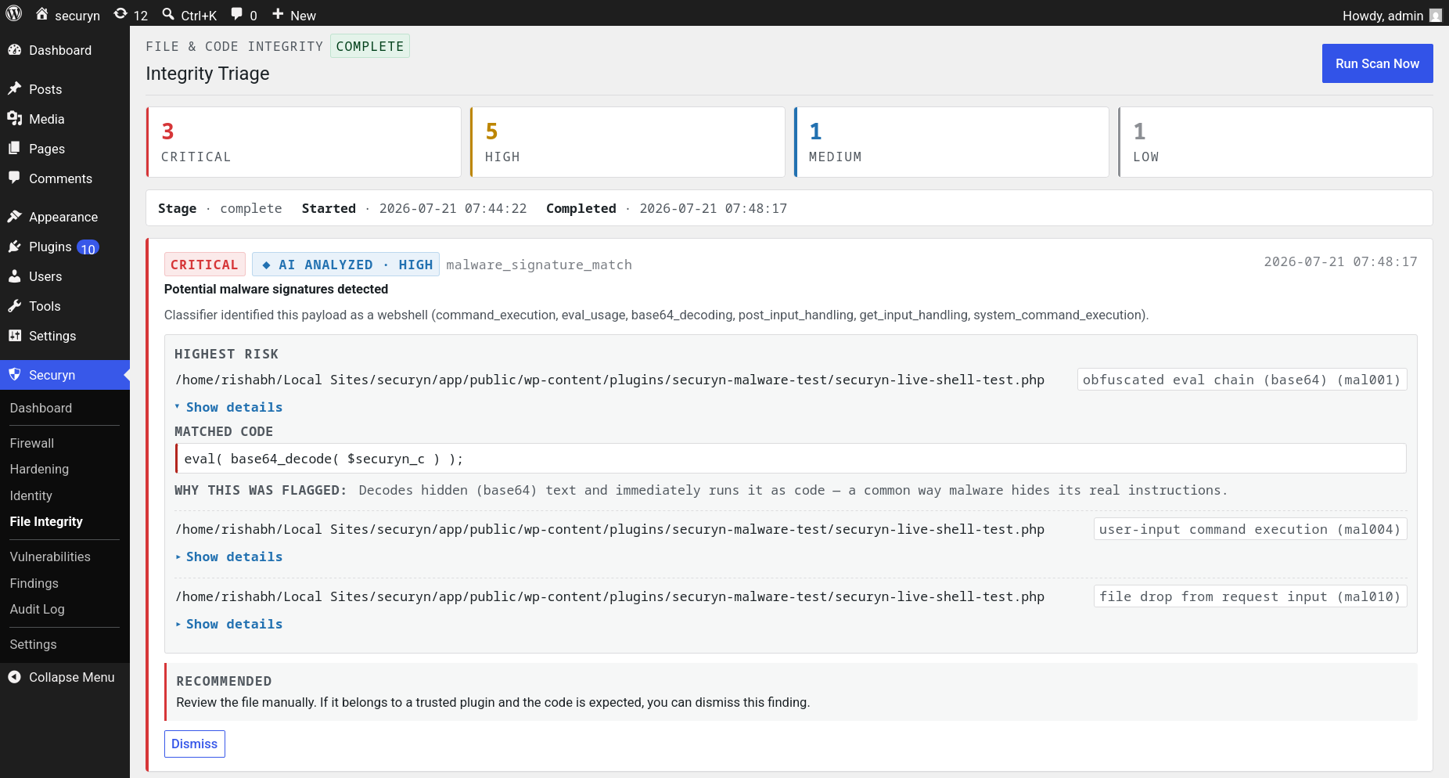This screenshot has height=778, width=1449.
Task: Click the Integrity Triage page title
Action: (207, 74)
